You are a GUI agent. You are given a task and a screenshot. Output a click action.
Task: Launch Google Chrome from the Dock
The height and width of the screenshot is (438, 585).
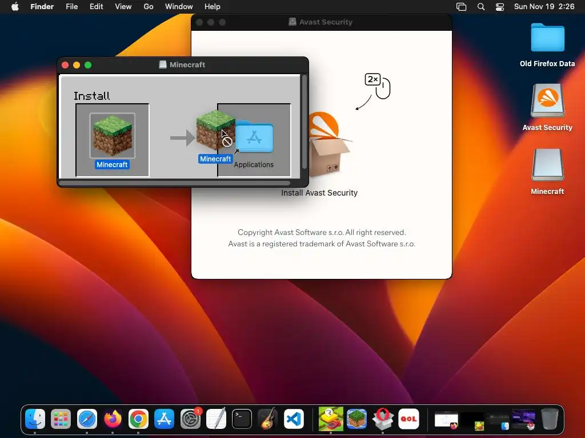tap(138, 419)
